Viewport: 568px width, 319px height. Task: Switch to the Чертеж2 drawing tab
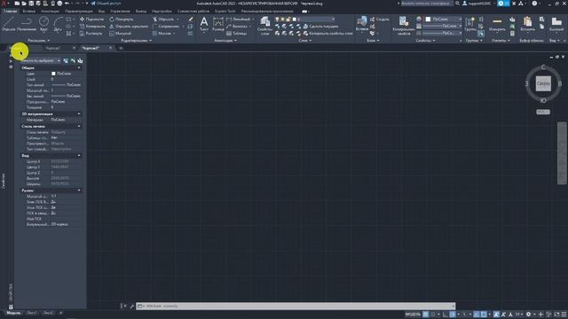pyautogui.click(x=53, y=48)
